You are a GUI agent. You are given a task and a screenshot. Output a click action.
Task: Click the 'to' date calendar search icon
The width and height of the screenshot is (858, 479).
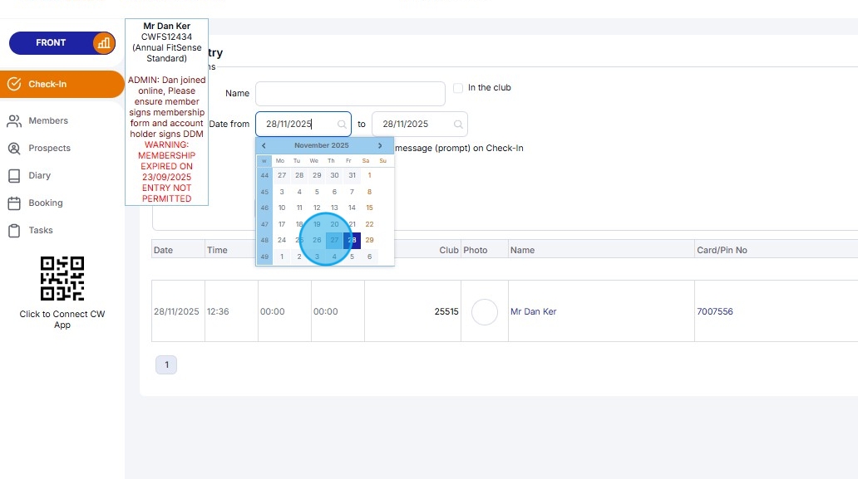point(458,125)
